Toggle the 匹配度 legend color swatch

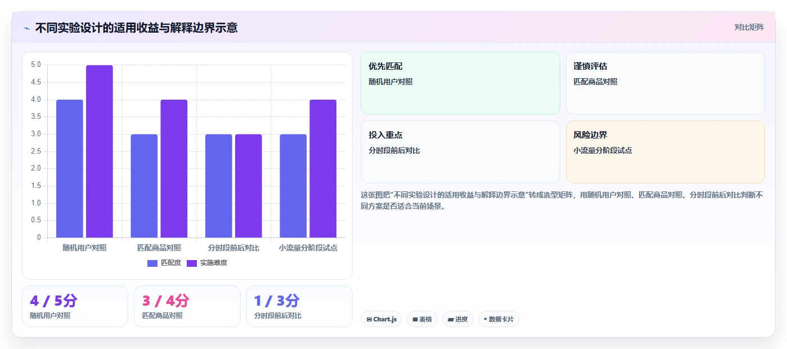pos(152,263)
